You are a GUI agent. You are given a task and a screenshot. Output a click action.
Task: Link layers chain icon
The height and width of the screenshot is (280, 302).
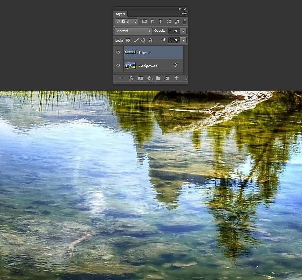[x=122, y=78]
